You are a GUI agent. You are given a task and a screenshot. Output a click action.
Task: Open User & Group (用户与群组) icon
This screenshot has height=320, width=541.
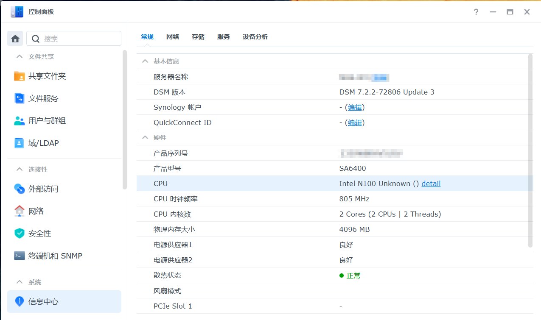tap(20, 121)
